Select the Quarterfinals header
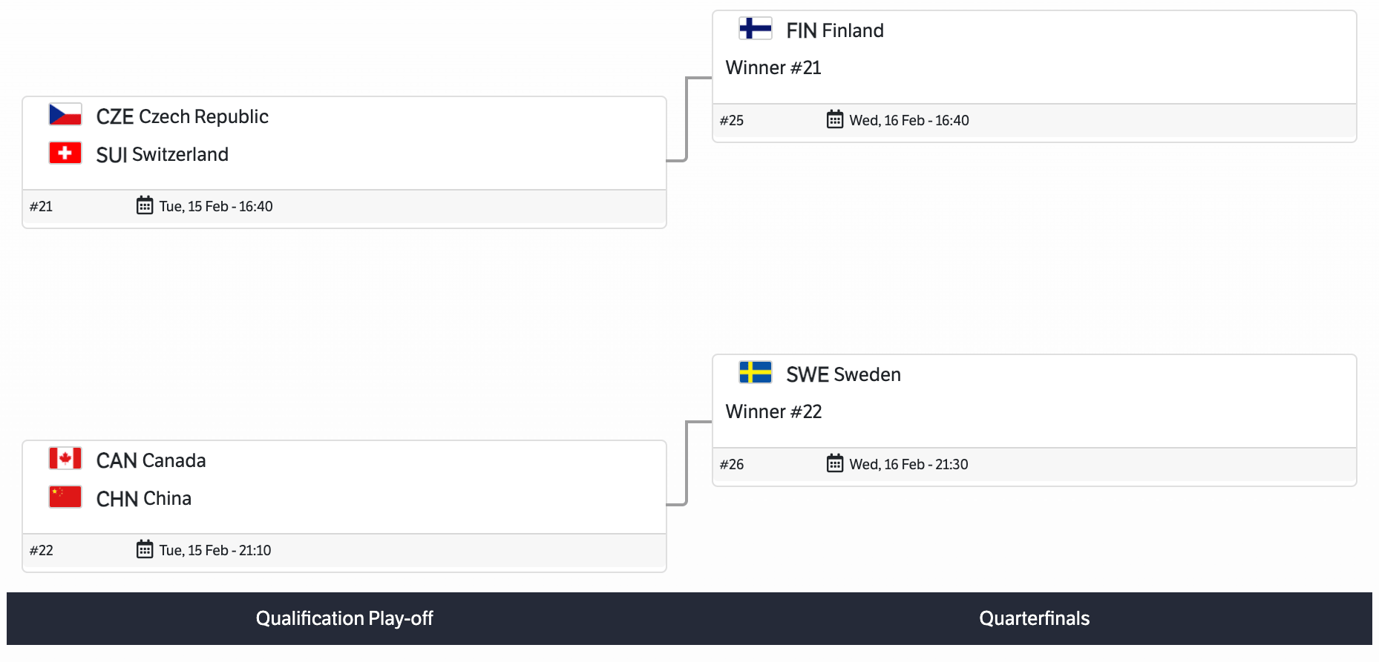Image resolution: width=1379 pixels, height=662 pixels. [x=1034, y=618]
